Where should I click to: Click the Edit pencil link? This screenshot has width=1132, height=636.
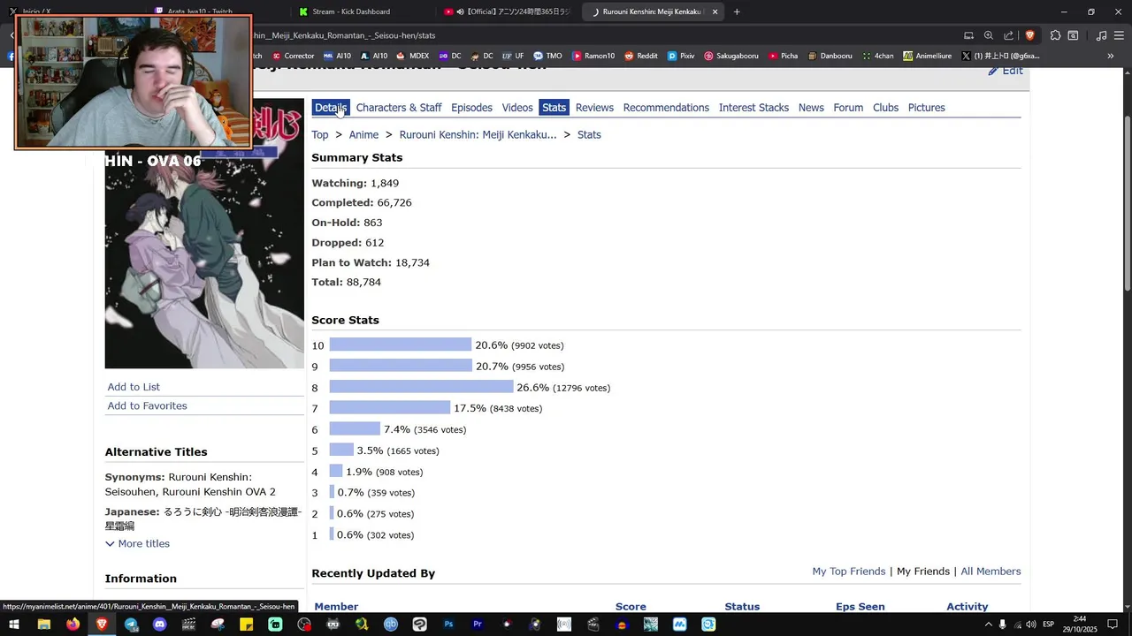click(1006, 71)
